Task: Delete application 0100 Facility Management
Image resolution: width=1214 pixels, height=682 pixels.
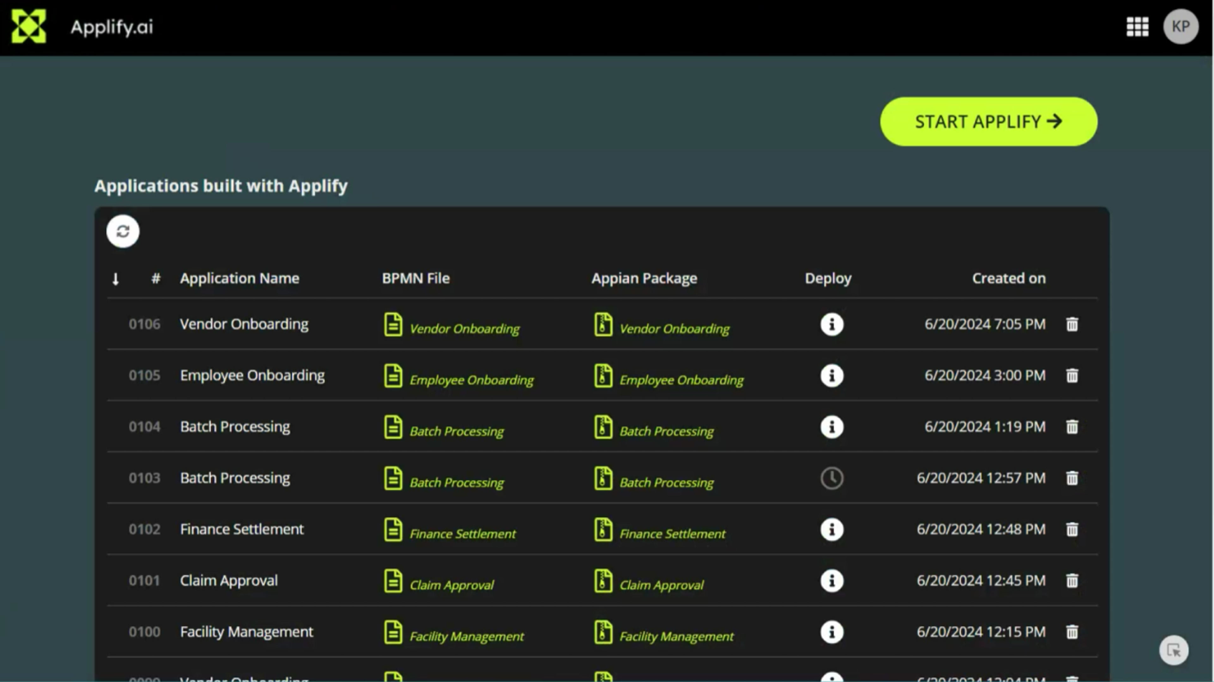Action: tap(1072, 632)
